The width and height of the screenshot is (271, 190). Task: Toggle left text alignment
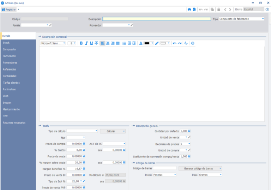coord(103,43)
